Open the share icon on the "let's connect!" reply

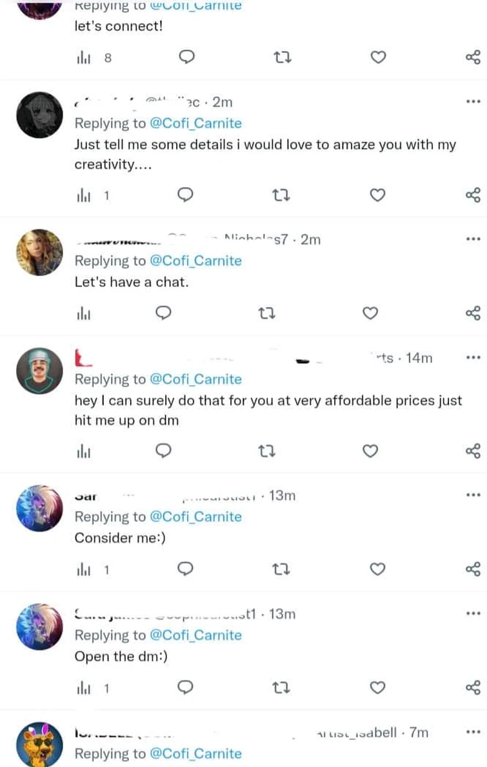pyautogui.click(x=474, y=57)
